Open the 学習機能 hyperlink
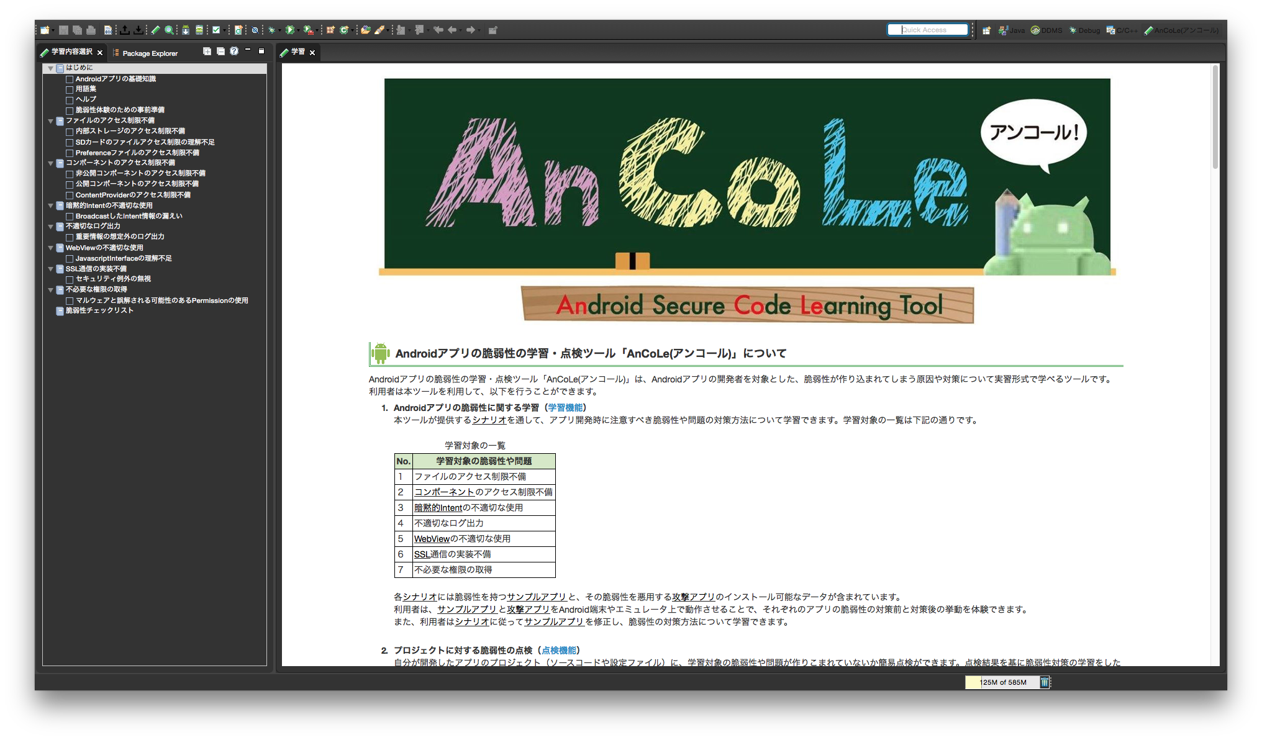Image resolution: width=1262 pixels, height=740 pixels. click(x=565, y=408)
